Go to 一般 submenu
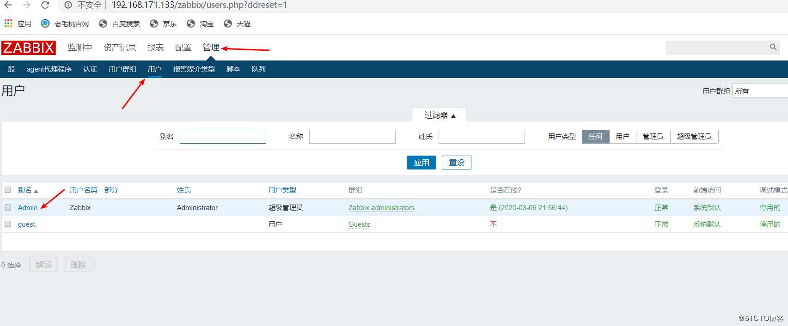This screenshot has height=326, width=788. tap(8, 69)
